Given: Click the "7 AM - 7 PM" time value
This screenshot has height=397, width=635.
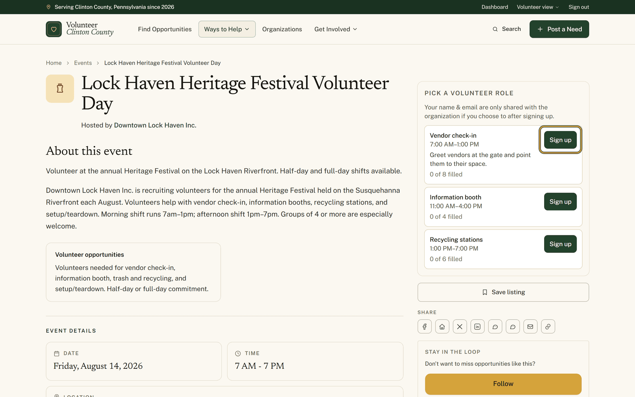Looking at the screenshot, I should (x=260, y=366).
